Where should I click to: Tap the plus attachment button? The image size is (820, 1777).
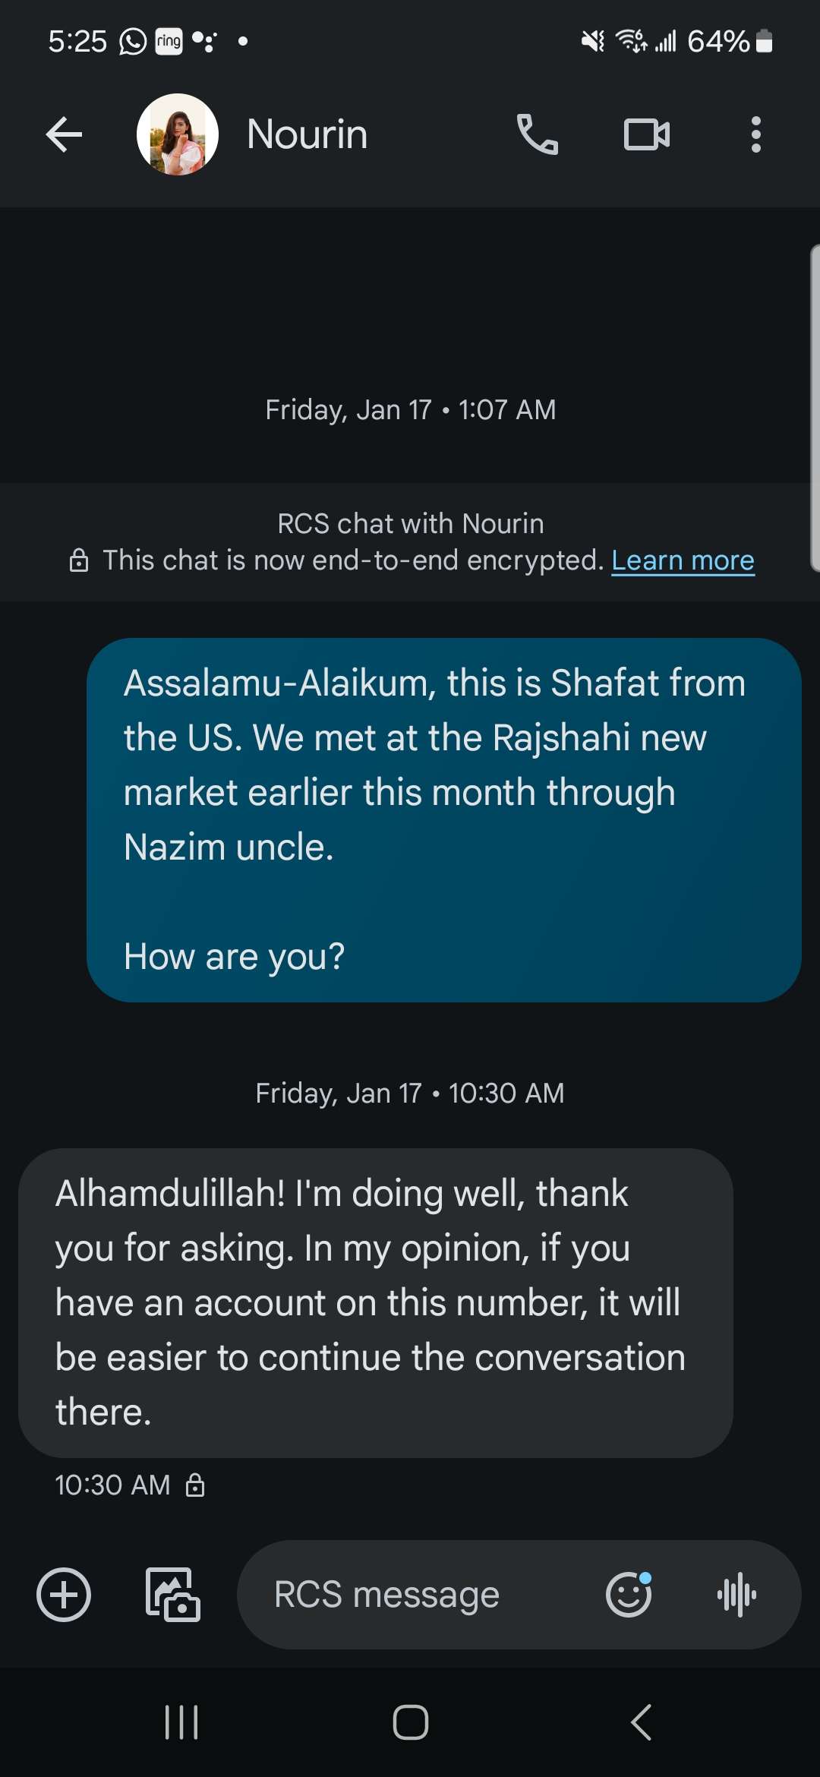[64, 1594]
